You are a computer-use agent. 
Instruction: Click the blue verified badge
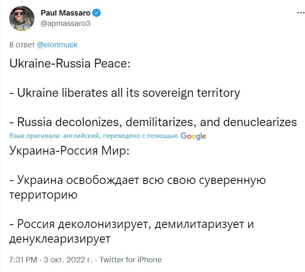pos(96,13)
